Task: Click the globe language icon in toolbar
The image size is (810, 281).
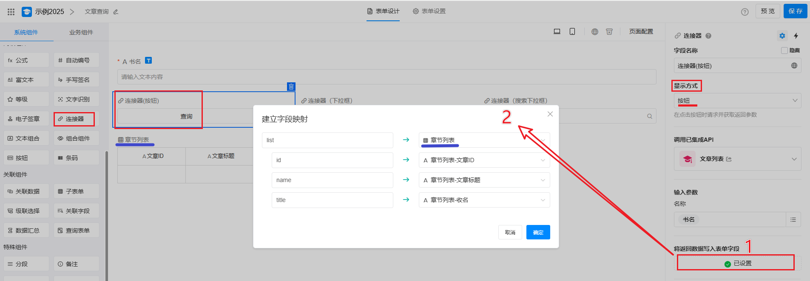Action: pos(595,32)
